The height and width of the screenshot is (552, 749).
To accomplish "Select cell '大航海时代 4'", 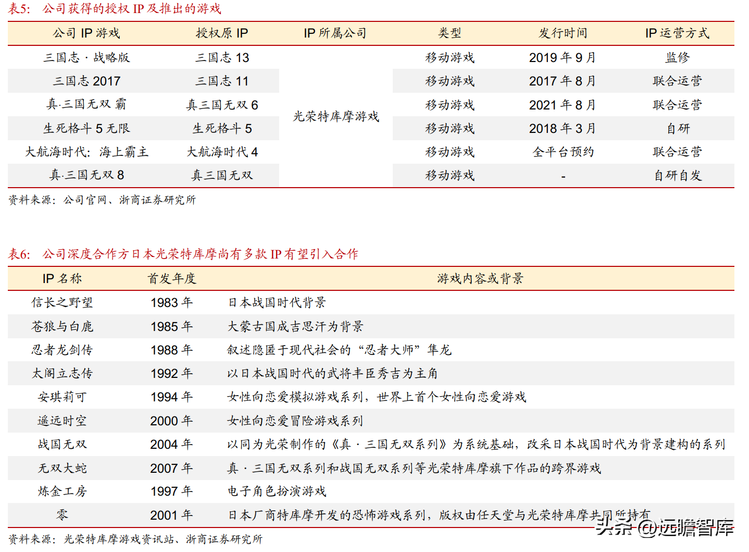I will (x=222, y=152).
